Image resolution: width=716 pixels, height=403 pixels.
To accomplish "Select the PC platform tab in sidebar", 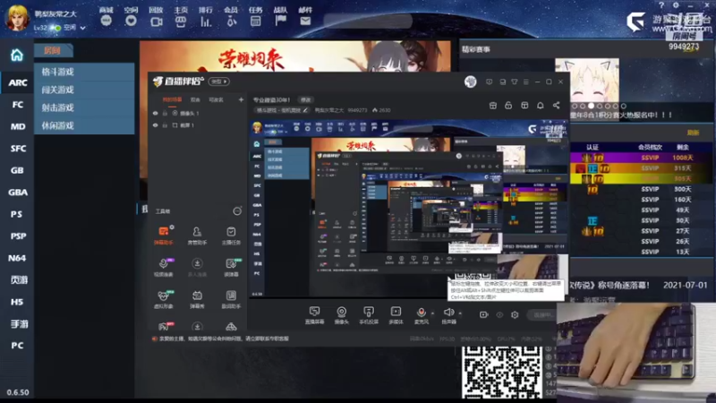I will tap(17, 346).
